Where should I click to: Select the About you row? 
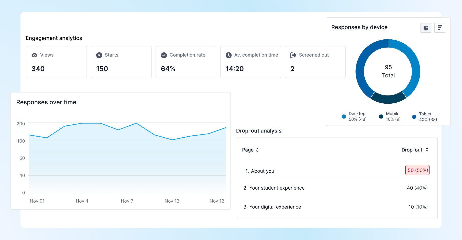pyautogui.click(x=260, y=171)
